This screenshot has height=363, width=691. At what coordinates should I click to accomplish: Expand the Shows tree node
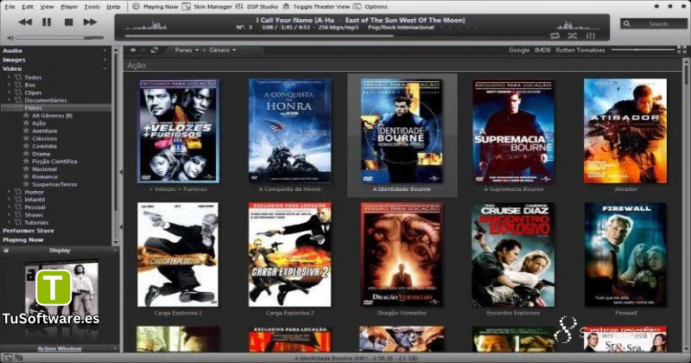[10, 215]
